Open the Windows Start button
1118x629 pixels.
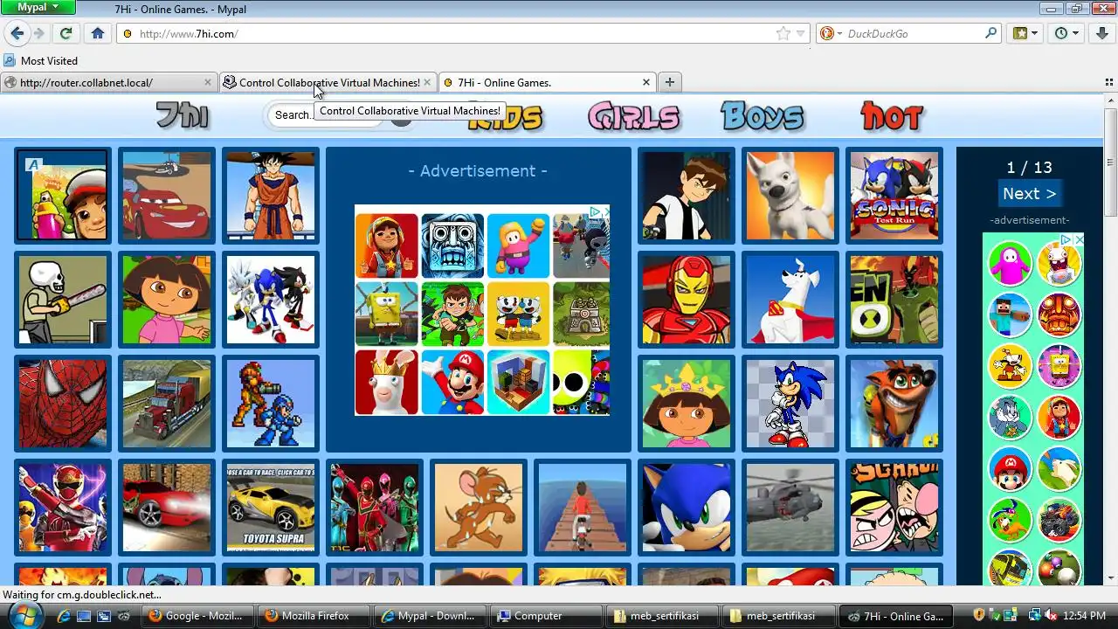coord(24,615)
